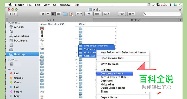Open the View menu
Image resolution: width=187 pixels, height=99 pixels.
tap(46, 5)
